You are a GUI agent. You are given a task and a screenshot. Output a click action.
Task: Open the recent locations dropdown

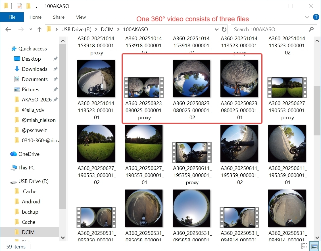click(31, 29)
